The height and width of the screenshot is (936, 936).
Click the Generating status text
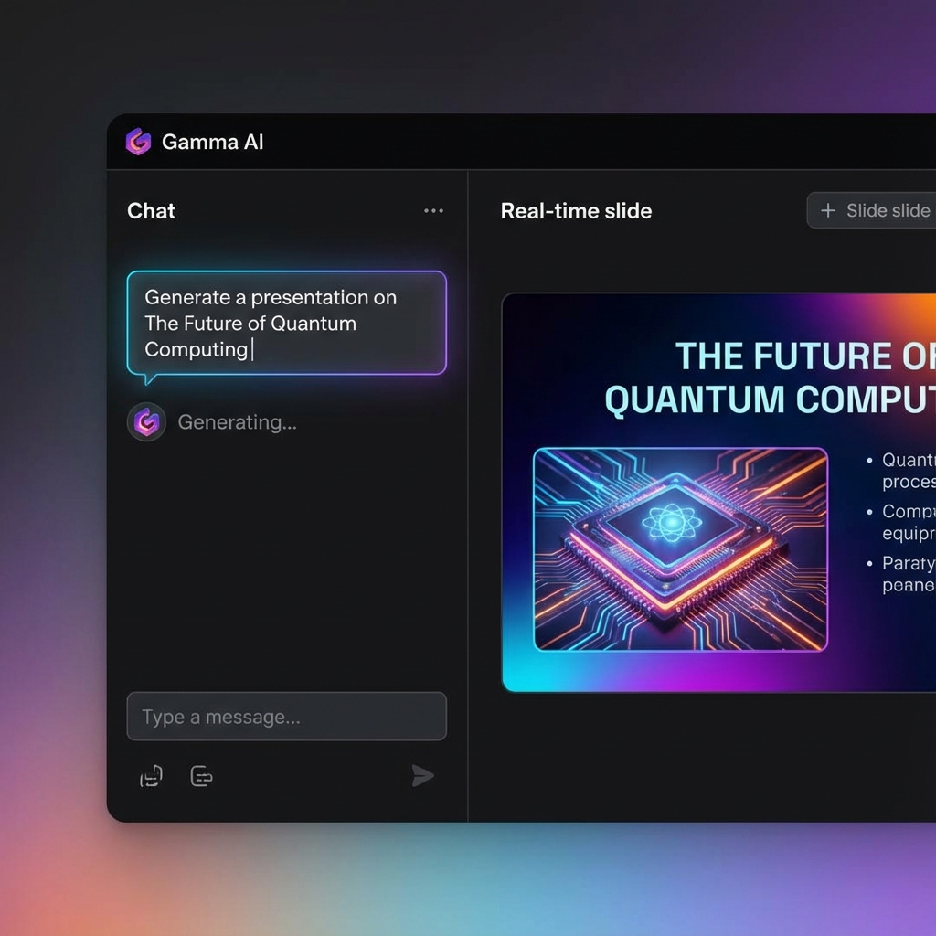[x=237, y=421]
